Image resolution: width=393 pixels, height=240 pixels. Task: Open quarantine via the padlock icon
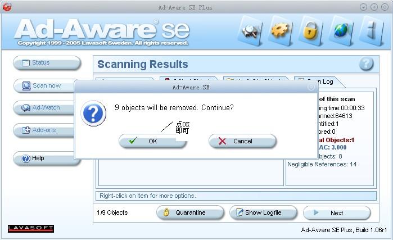[310, 31]
